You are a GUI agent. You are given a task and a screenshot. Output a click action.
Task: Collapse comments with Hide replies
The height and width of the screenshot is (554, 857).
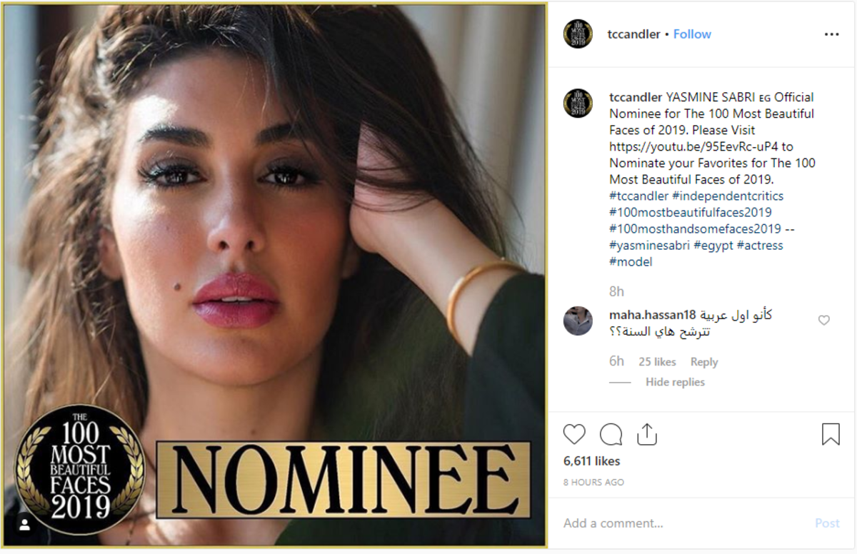pyautogui.click(x=675, y=382)
